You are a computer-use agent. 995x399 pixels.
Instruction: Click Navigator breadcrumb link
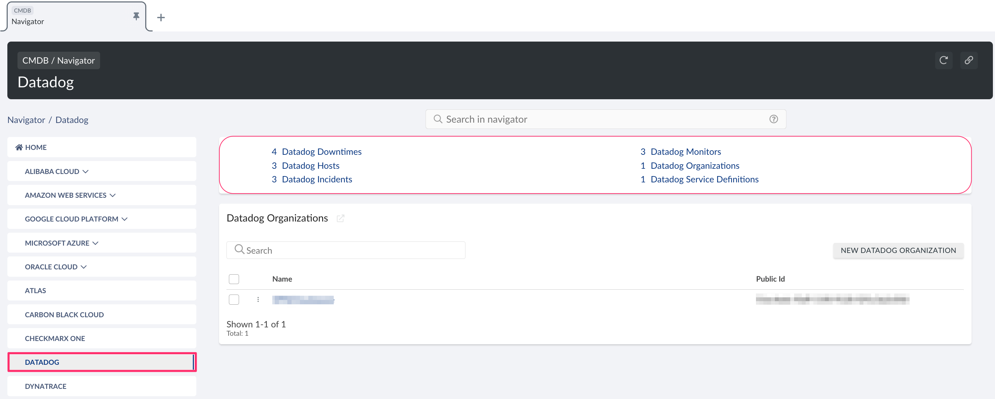[26, 120]
